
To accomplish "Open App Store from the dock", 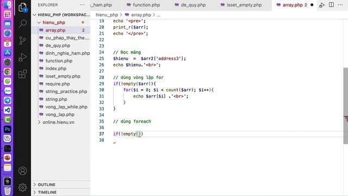I will 7,53.
